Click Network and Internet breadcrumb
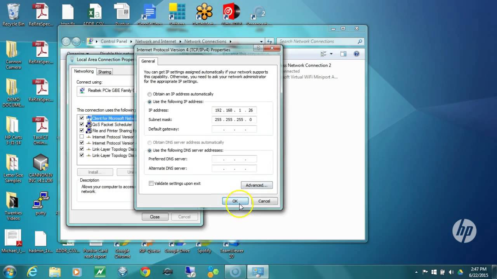 pos(156,41)
